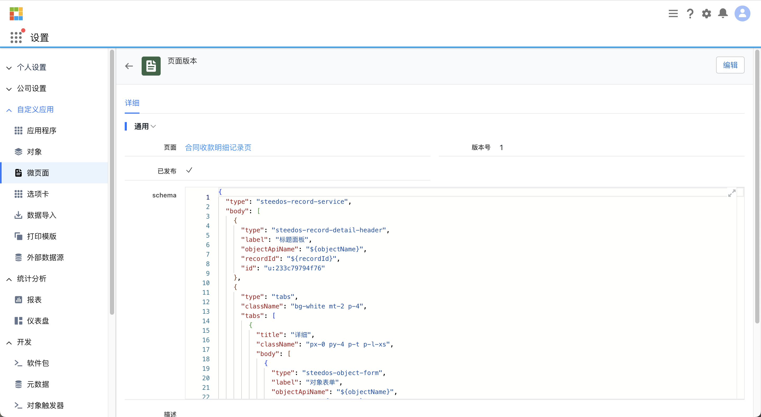Image resolution: width=761 pixels, height=417 pixels.
Task: Click the notification bell icon
Action: [723, 13]
